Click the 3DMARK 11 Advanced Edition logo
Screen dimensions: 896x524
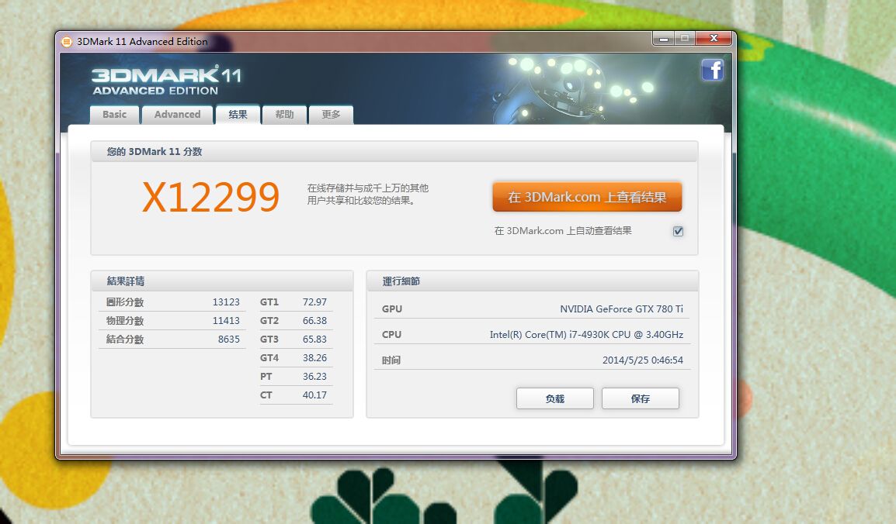coord(166,81)
